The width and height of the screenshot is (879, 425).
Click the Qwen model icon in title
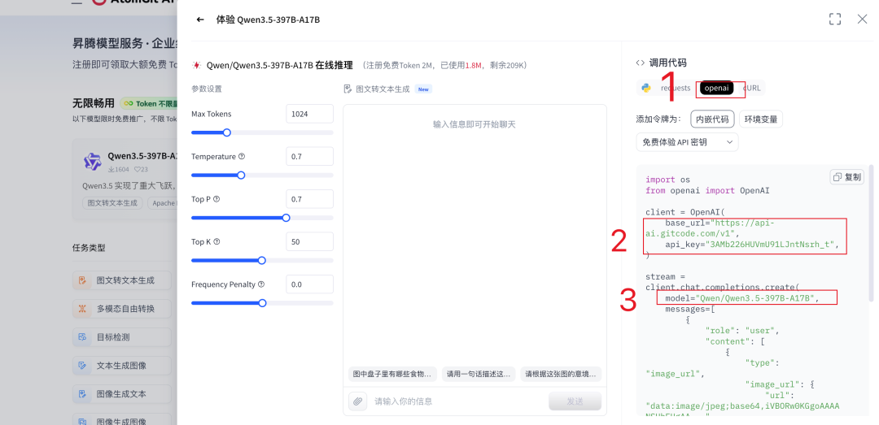[197, 65]
